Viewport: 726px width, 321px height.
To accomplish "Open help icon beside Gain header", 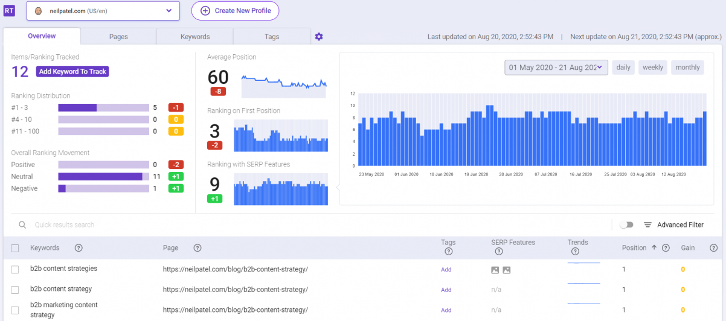I will point(713,248).
